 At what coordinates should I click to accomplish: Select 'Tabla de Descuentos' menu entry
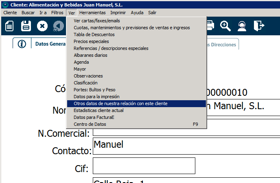(94, 34)
